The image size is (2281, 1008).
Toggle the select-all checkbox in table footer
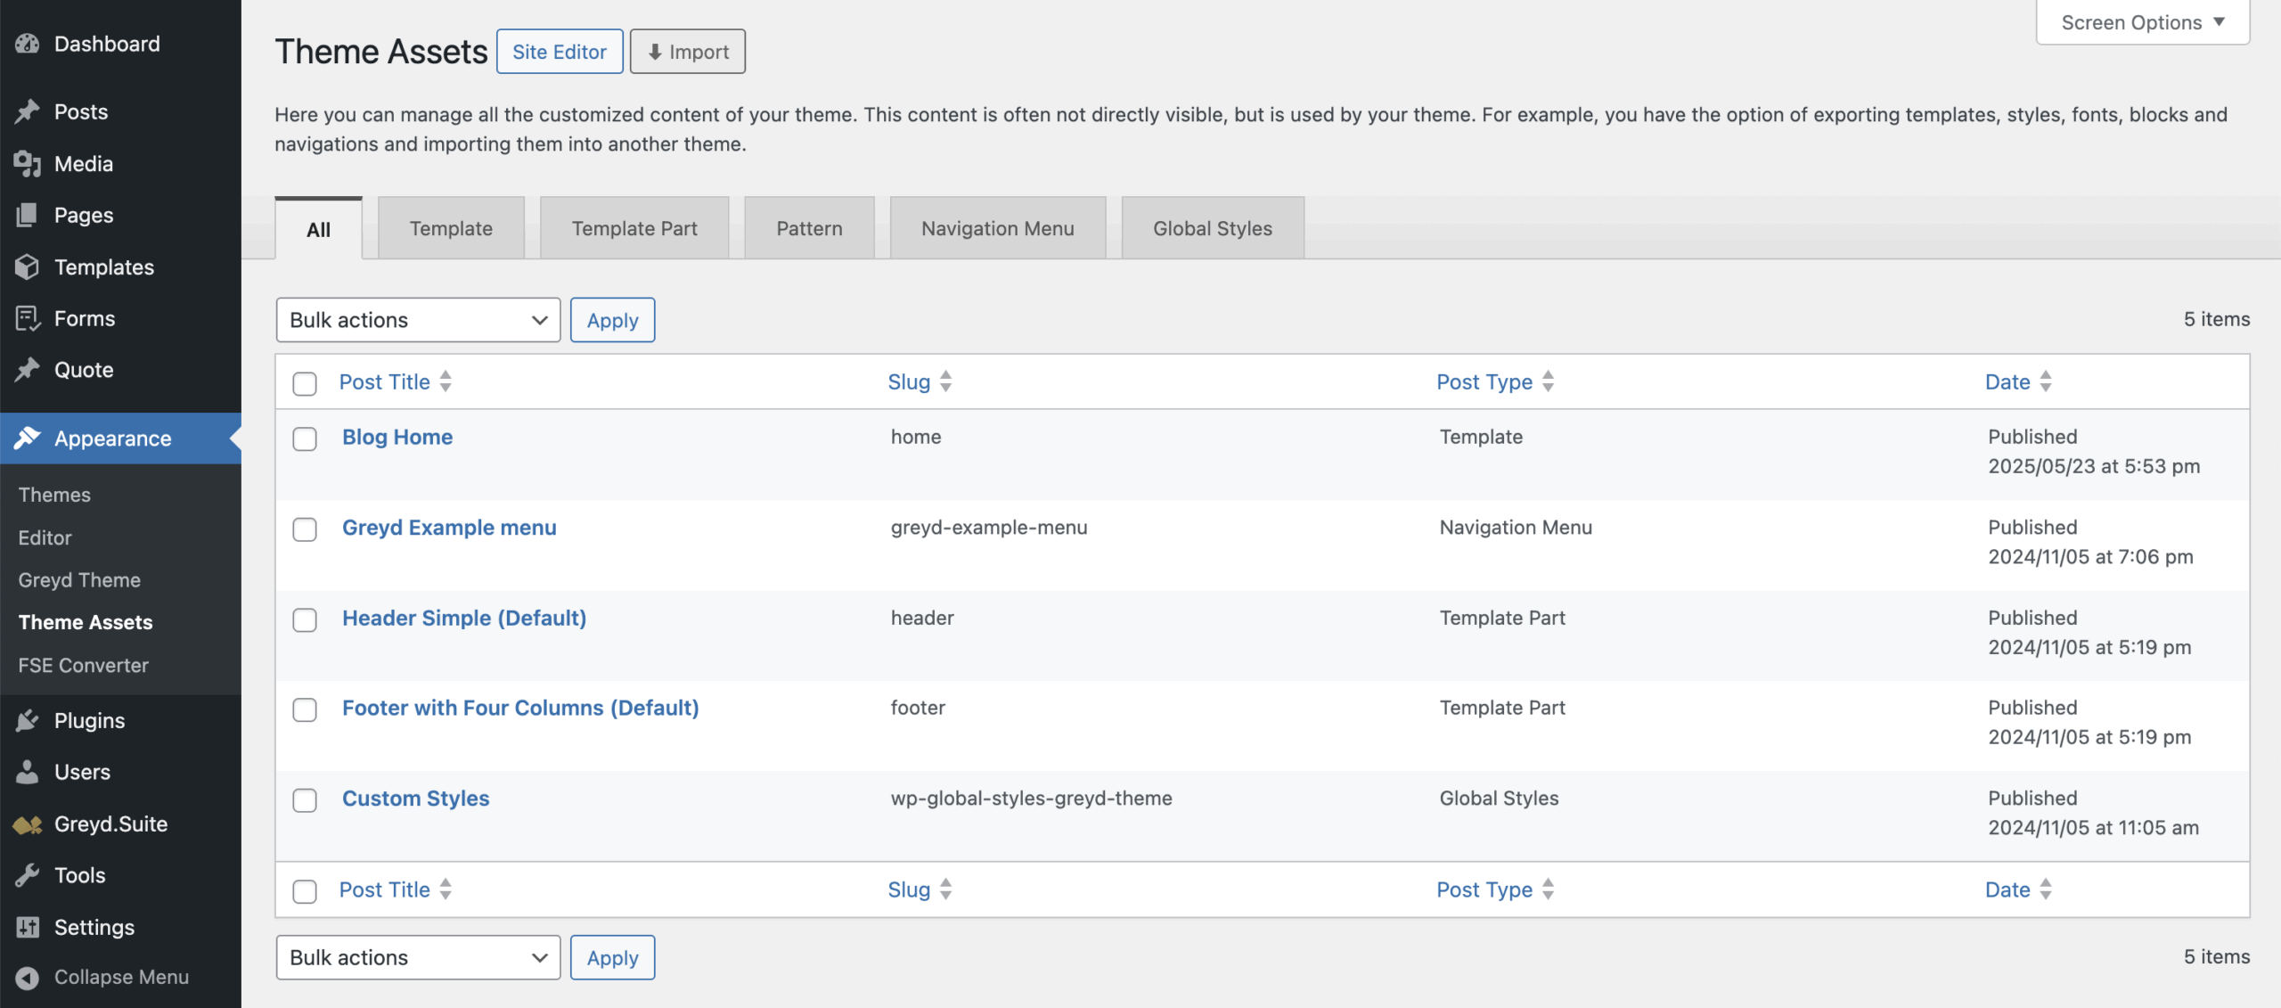tap(305, 891)
